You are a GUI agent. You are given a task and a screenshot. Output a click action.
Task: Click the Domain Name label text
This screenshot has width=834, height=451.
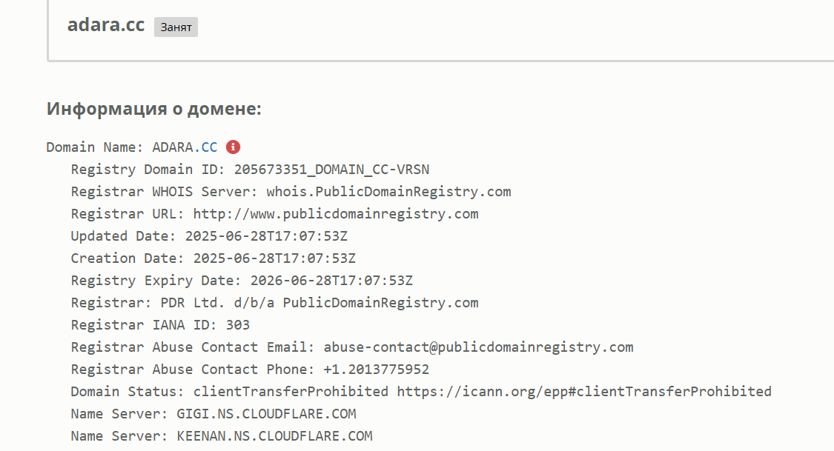[95, 147]
